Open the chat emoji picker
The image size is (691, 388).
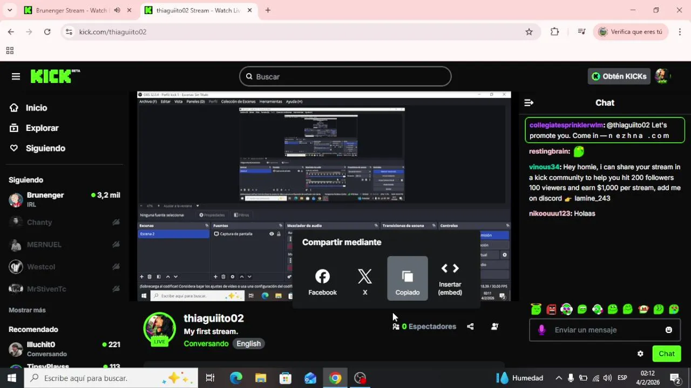[x=669, y=330]
